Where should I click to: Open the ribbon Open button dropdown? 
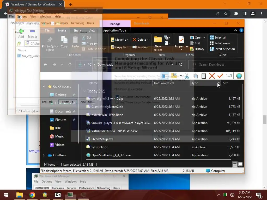coord(204,37)
